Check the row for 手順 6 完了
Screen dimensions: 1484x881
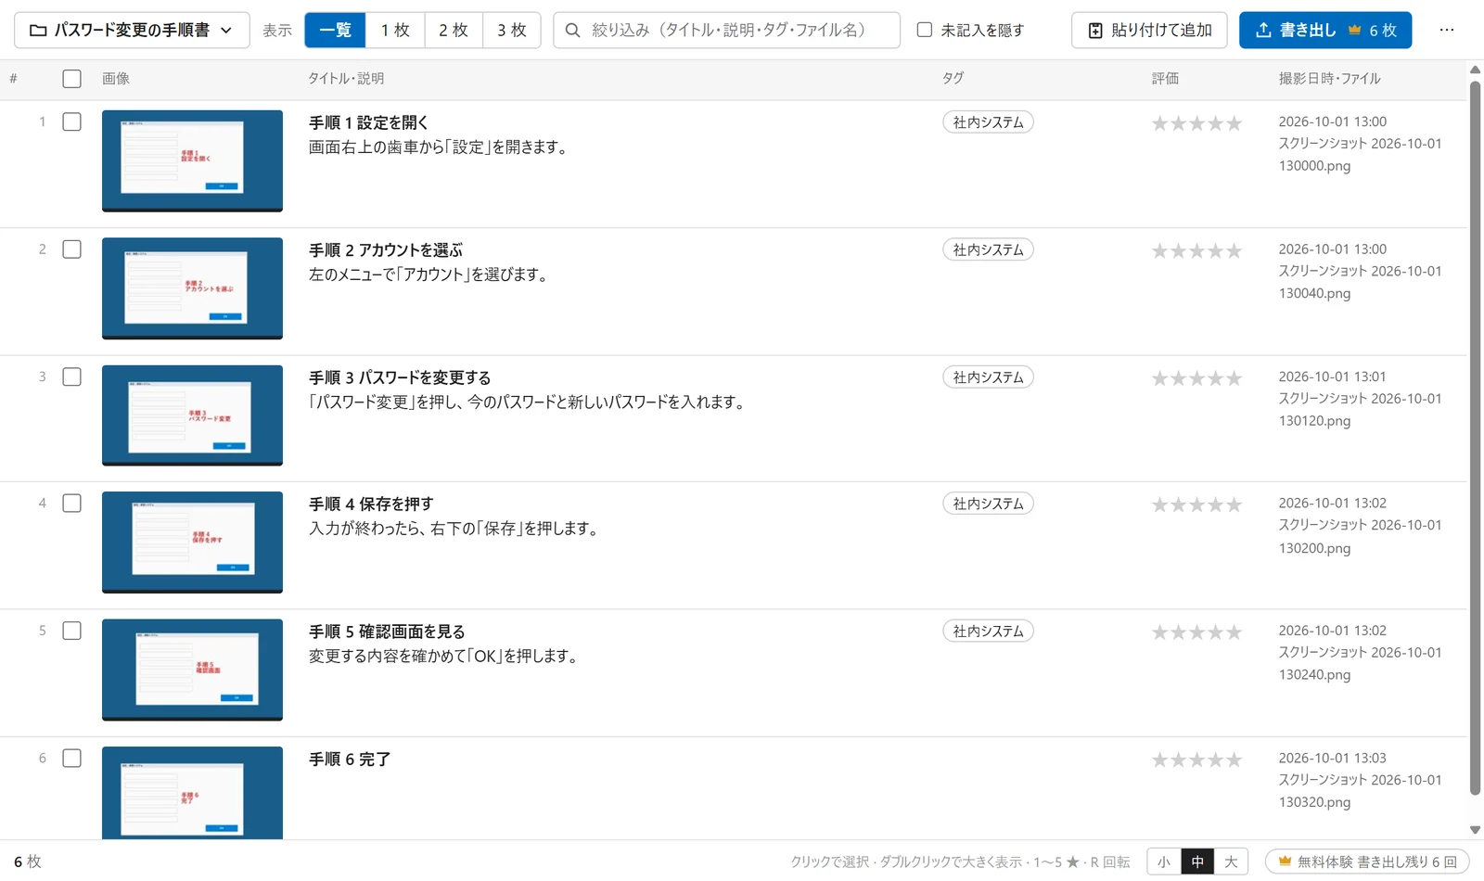coord(71,758)
